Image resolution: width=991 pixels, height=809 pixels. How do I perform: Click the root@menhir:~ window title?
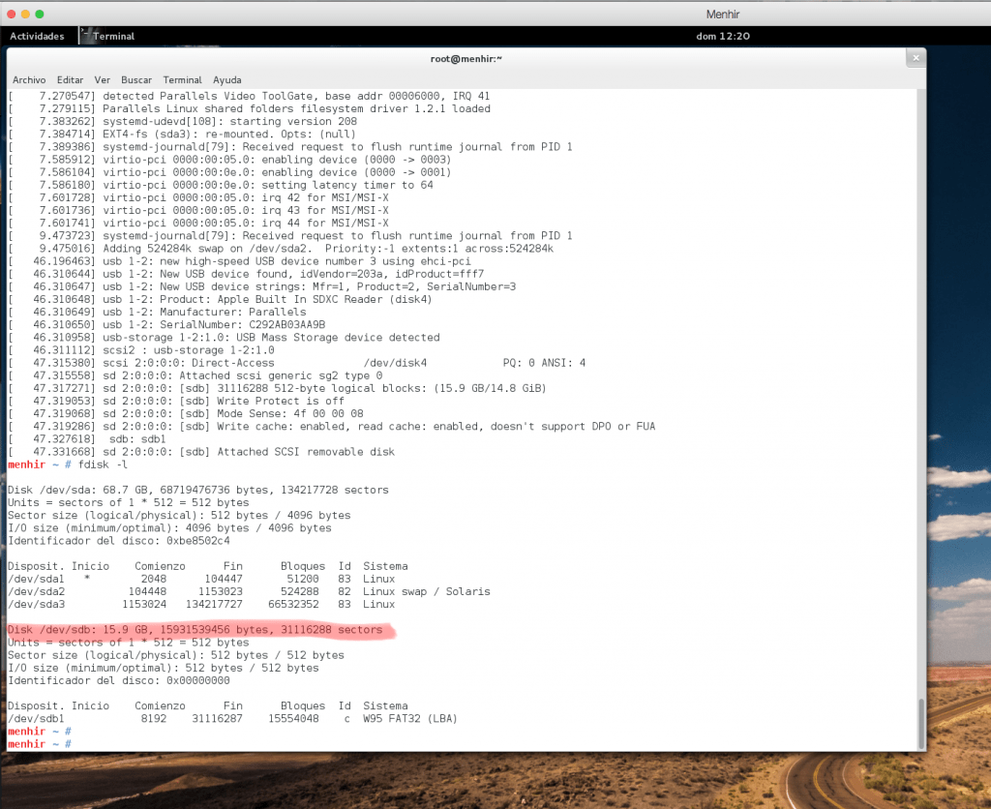click(x=465, y=59)
